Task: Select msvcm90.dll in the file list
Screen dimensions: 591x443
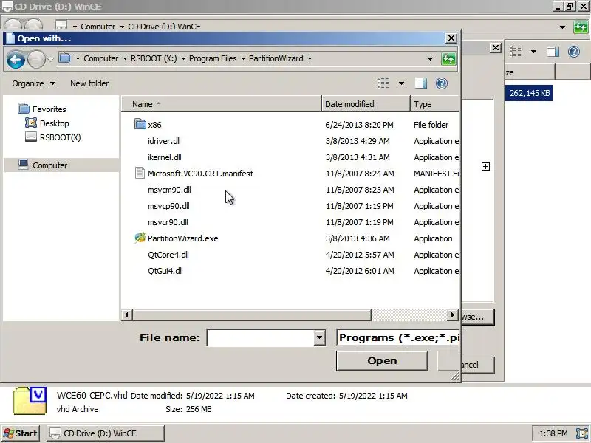Action: coord(169,190)
